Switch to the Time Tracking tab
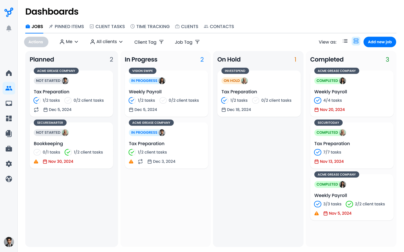The image size is (404, 252). tap(150, 26)
